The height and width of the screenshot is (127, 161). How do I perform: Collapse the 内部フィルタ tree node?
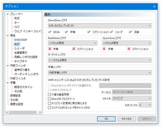[7, 65]
